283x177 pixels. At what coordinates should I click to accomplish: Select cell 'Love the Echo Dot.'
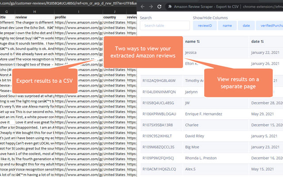[x=34, y=27]
